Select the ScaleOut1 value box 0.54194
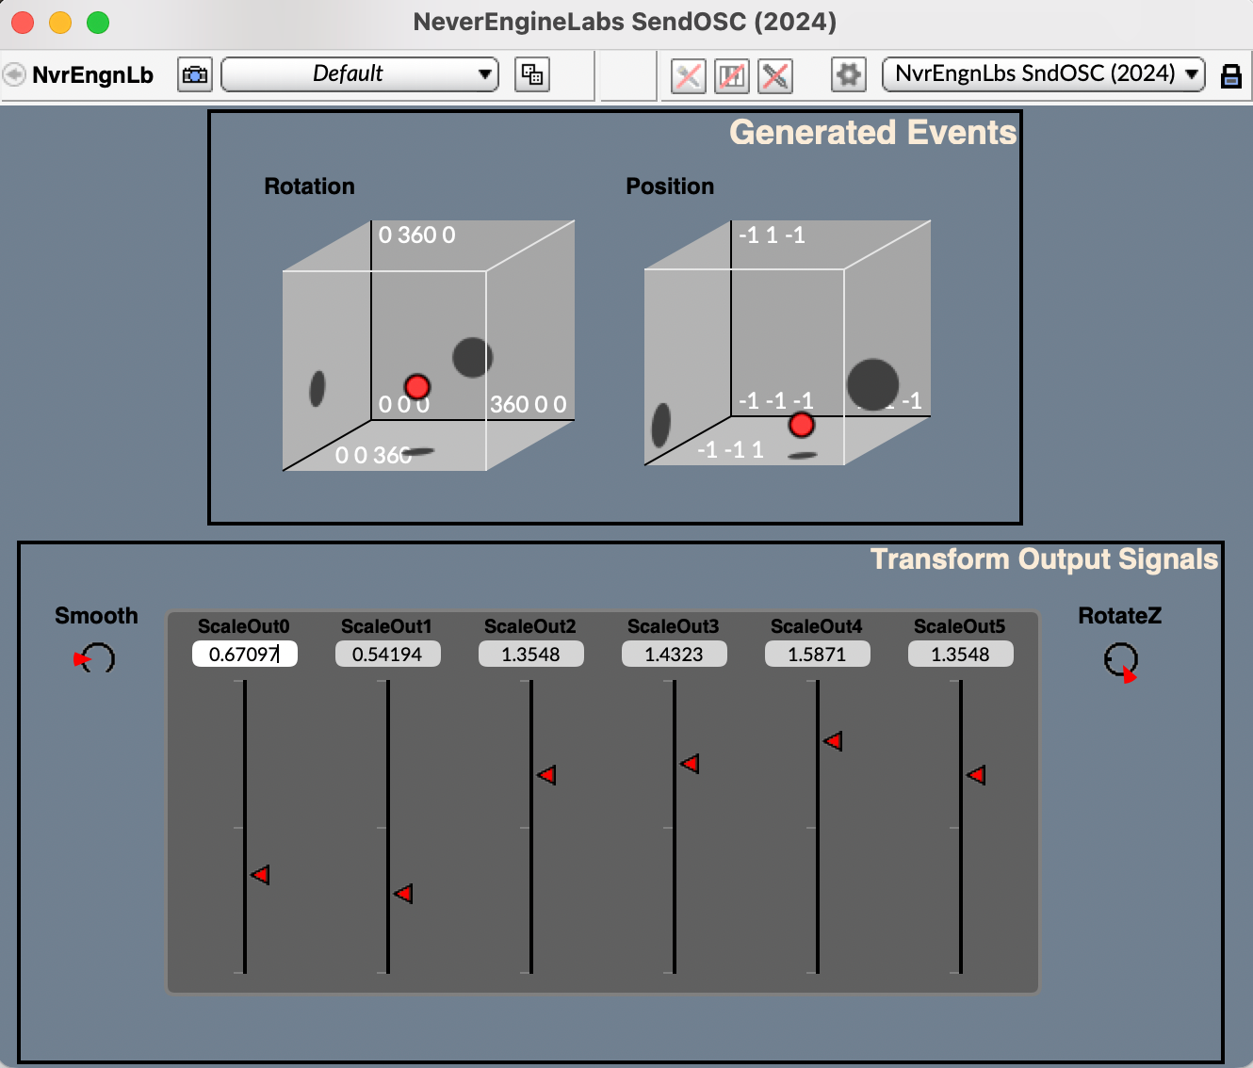The width and height of the screenshot is (1253, 1068). point(387,654)
